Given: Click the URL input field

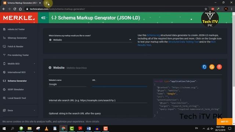Looking at the screenshot, I should (x=119, y=84).
